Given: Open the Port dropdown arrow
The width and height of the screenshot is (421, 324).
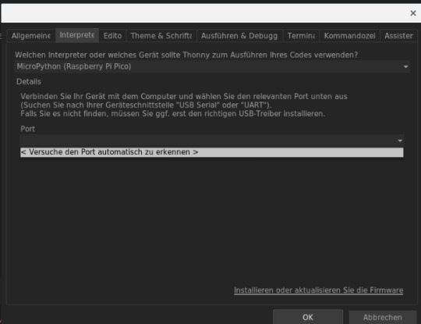Looking at the screenshot, I should click(x=400, y=141).
